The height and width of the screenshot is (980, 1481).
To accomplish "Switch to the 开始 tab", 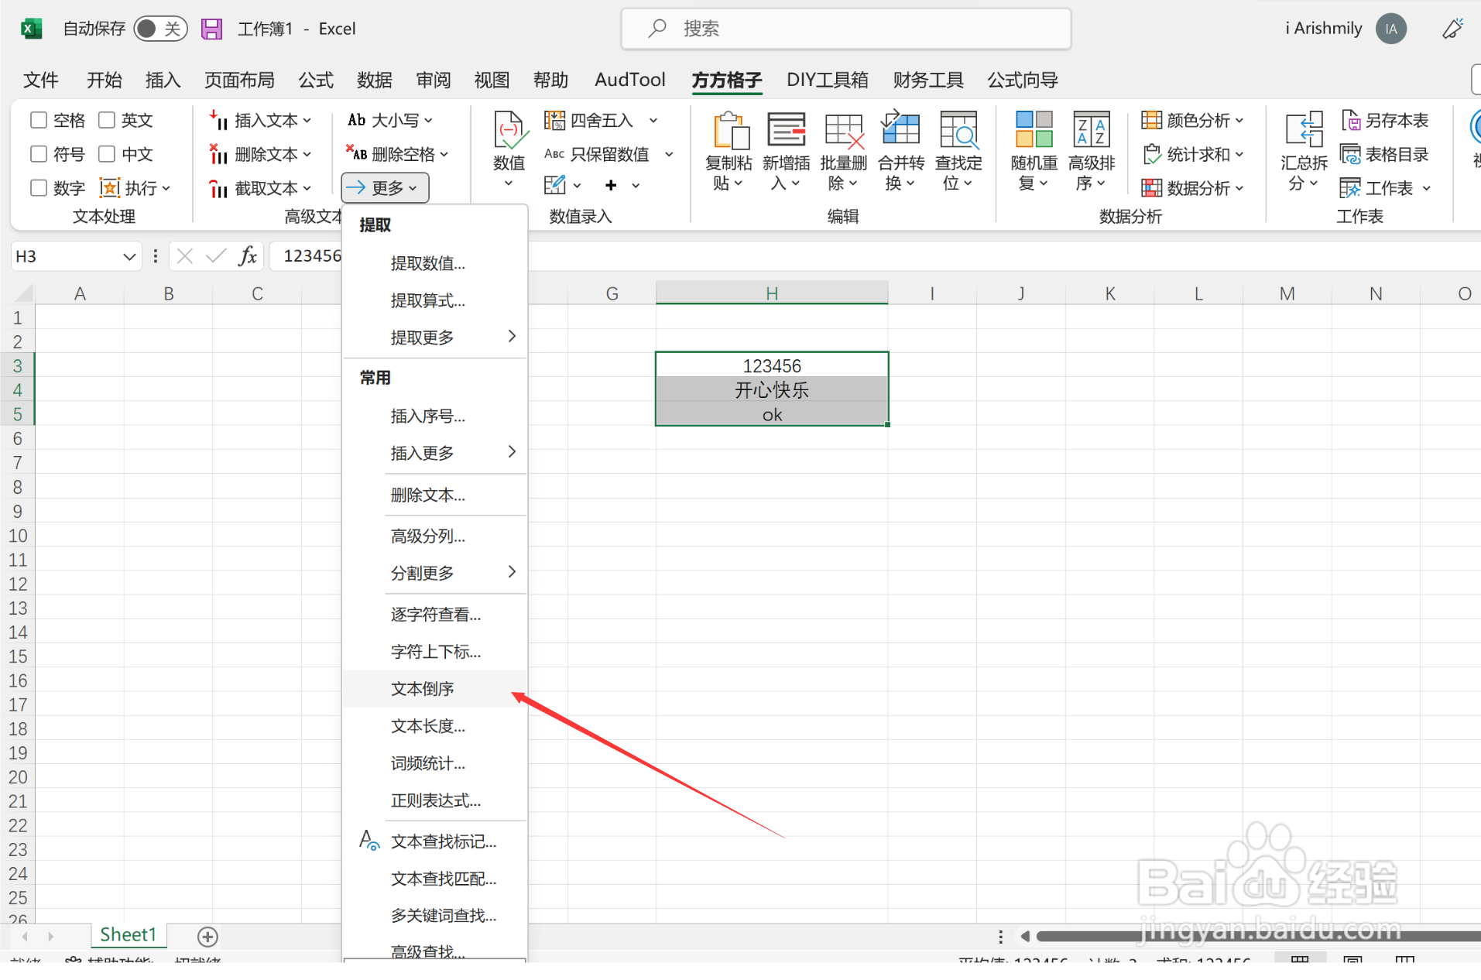I will (104, 80).
